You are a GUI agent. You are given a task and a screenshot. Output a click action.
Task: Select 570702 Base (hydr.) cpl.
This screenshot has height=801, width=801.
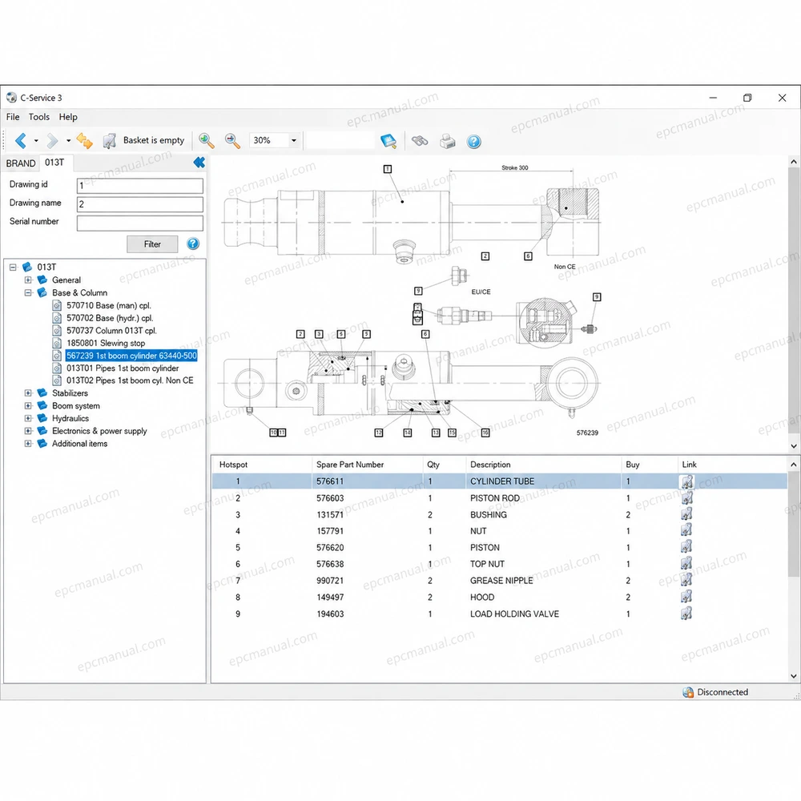110,318
